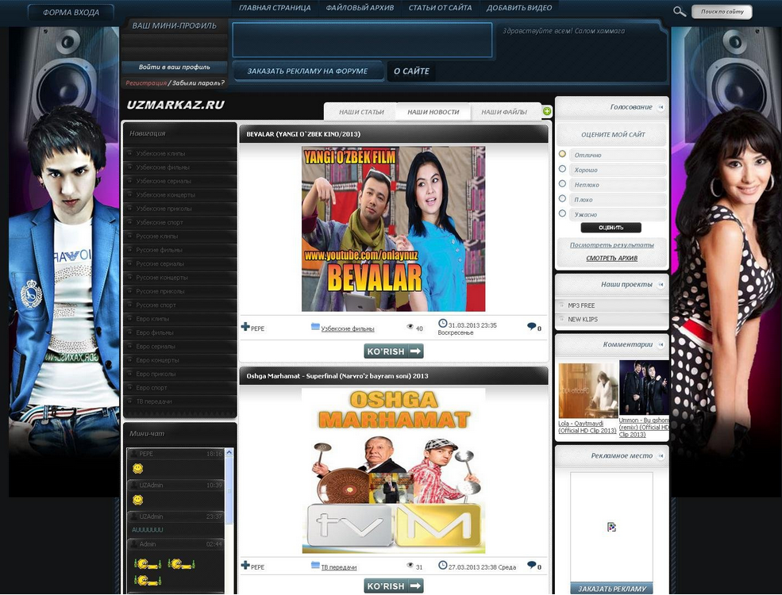782x595 pixels.
Task: Collapse the Наши проекты block arrow
Action: [x=661, y=285]
